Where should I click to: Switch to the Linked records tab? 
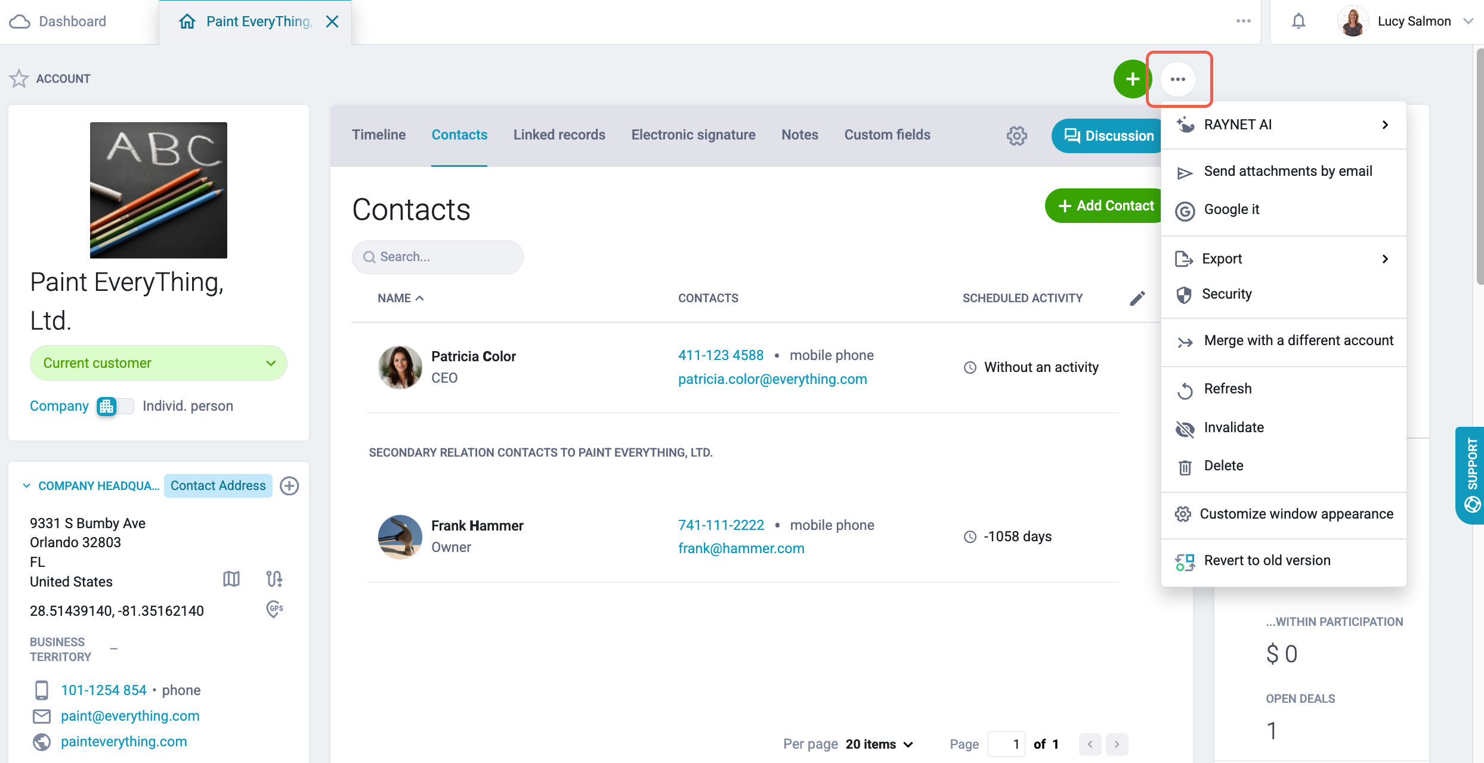tap(559, 135)
